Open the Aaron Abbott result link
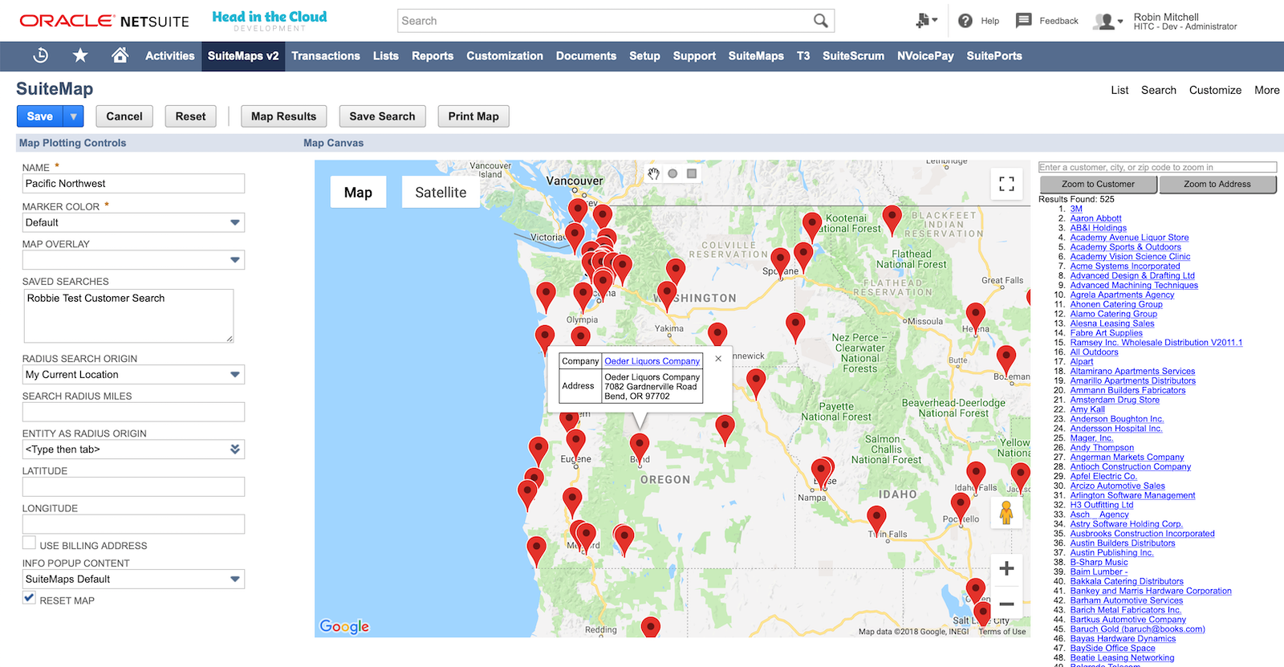Viewport: 1284px width, 667px height. point(1095,218)
